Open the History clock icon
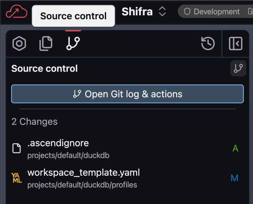Image resolution: width=253 pixels, height=204 pixels. (208, 44)
